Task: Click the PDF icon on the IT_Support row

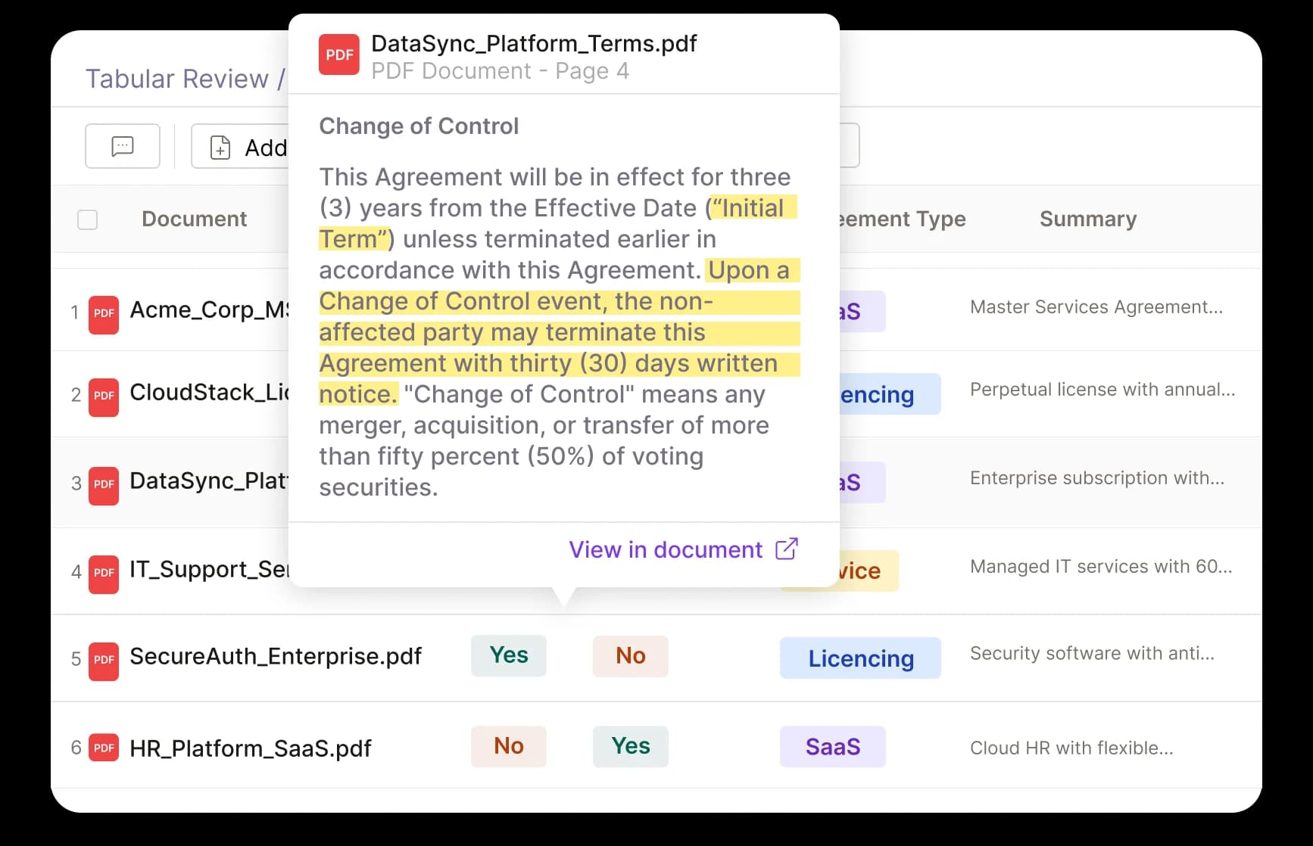Action: pos(102,574)
